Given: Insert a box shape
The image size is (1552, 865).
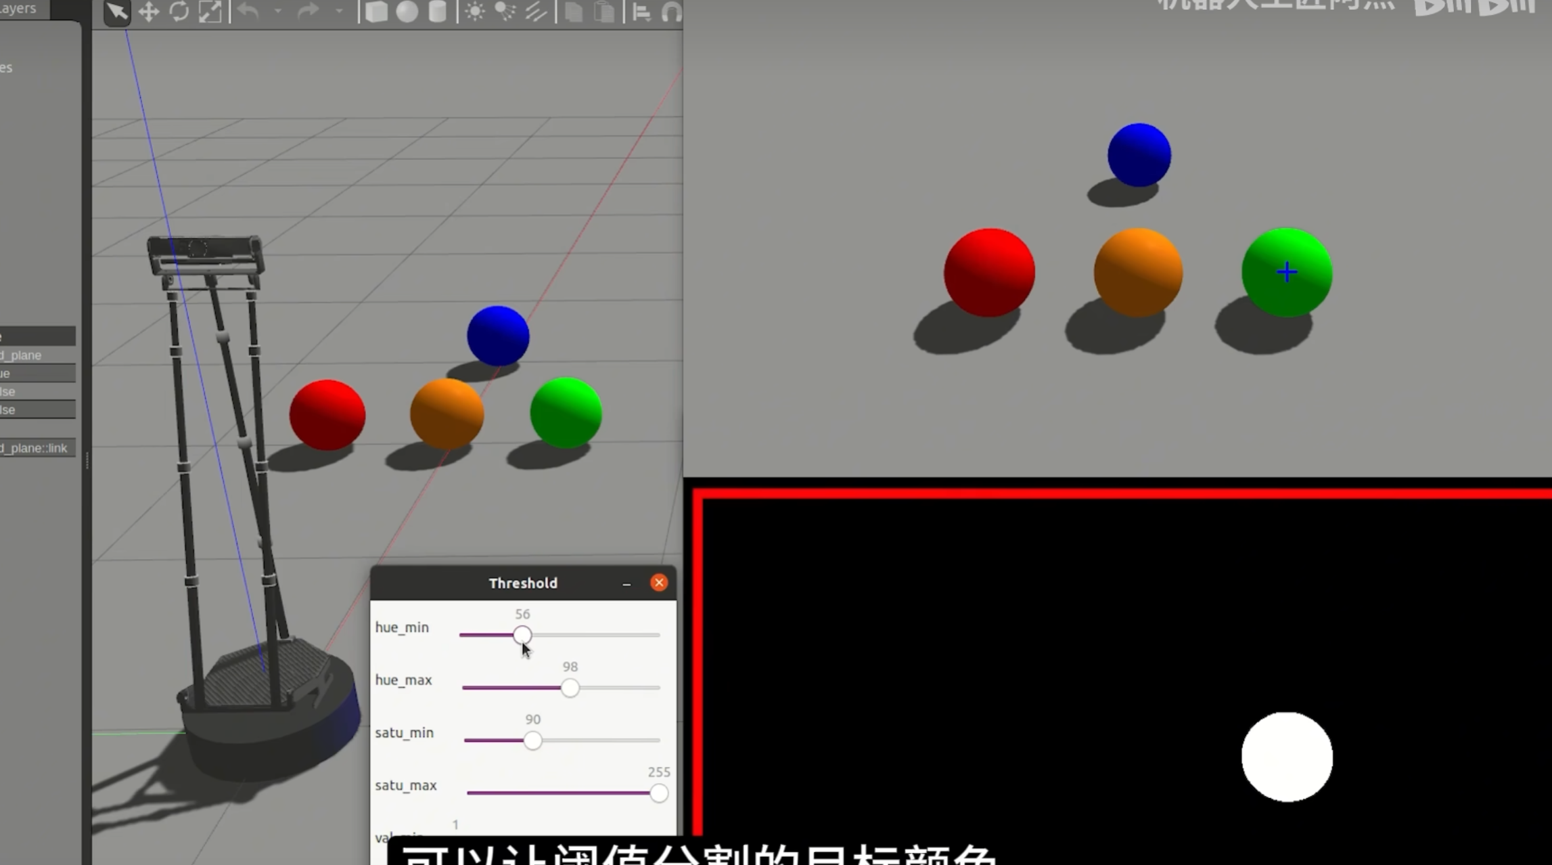Looking at the screenshot, I should [376, 12].
